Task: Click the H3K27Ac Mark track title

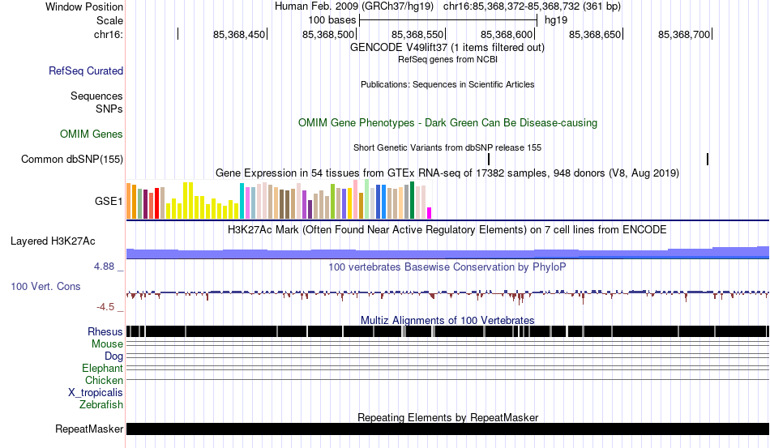Action: (x=447, y=229)
